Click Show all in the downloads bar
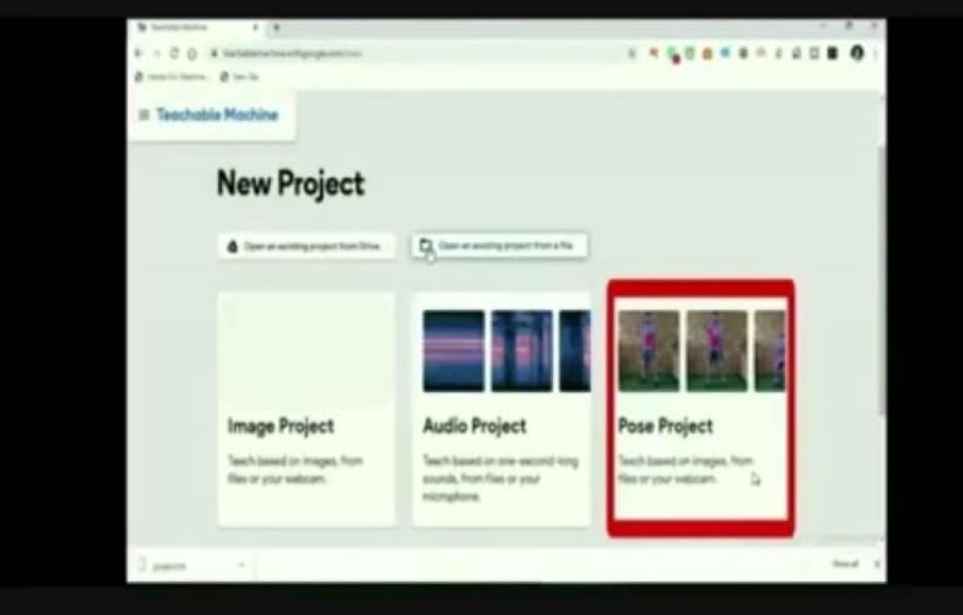This screenshot has height=615, width=963. point(845,564)
